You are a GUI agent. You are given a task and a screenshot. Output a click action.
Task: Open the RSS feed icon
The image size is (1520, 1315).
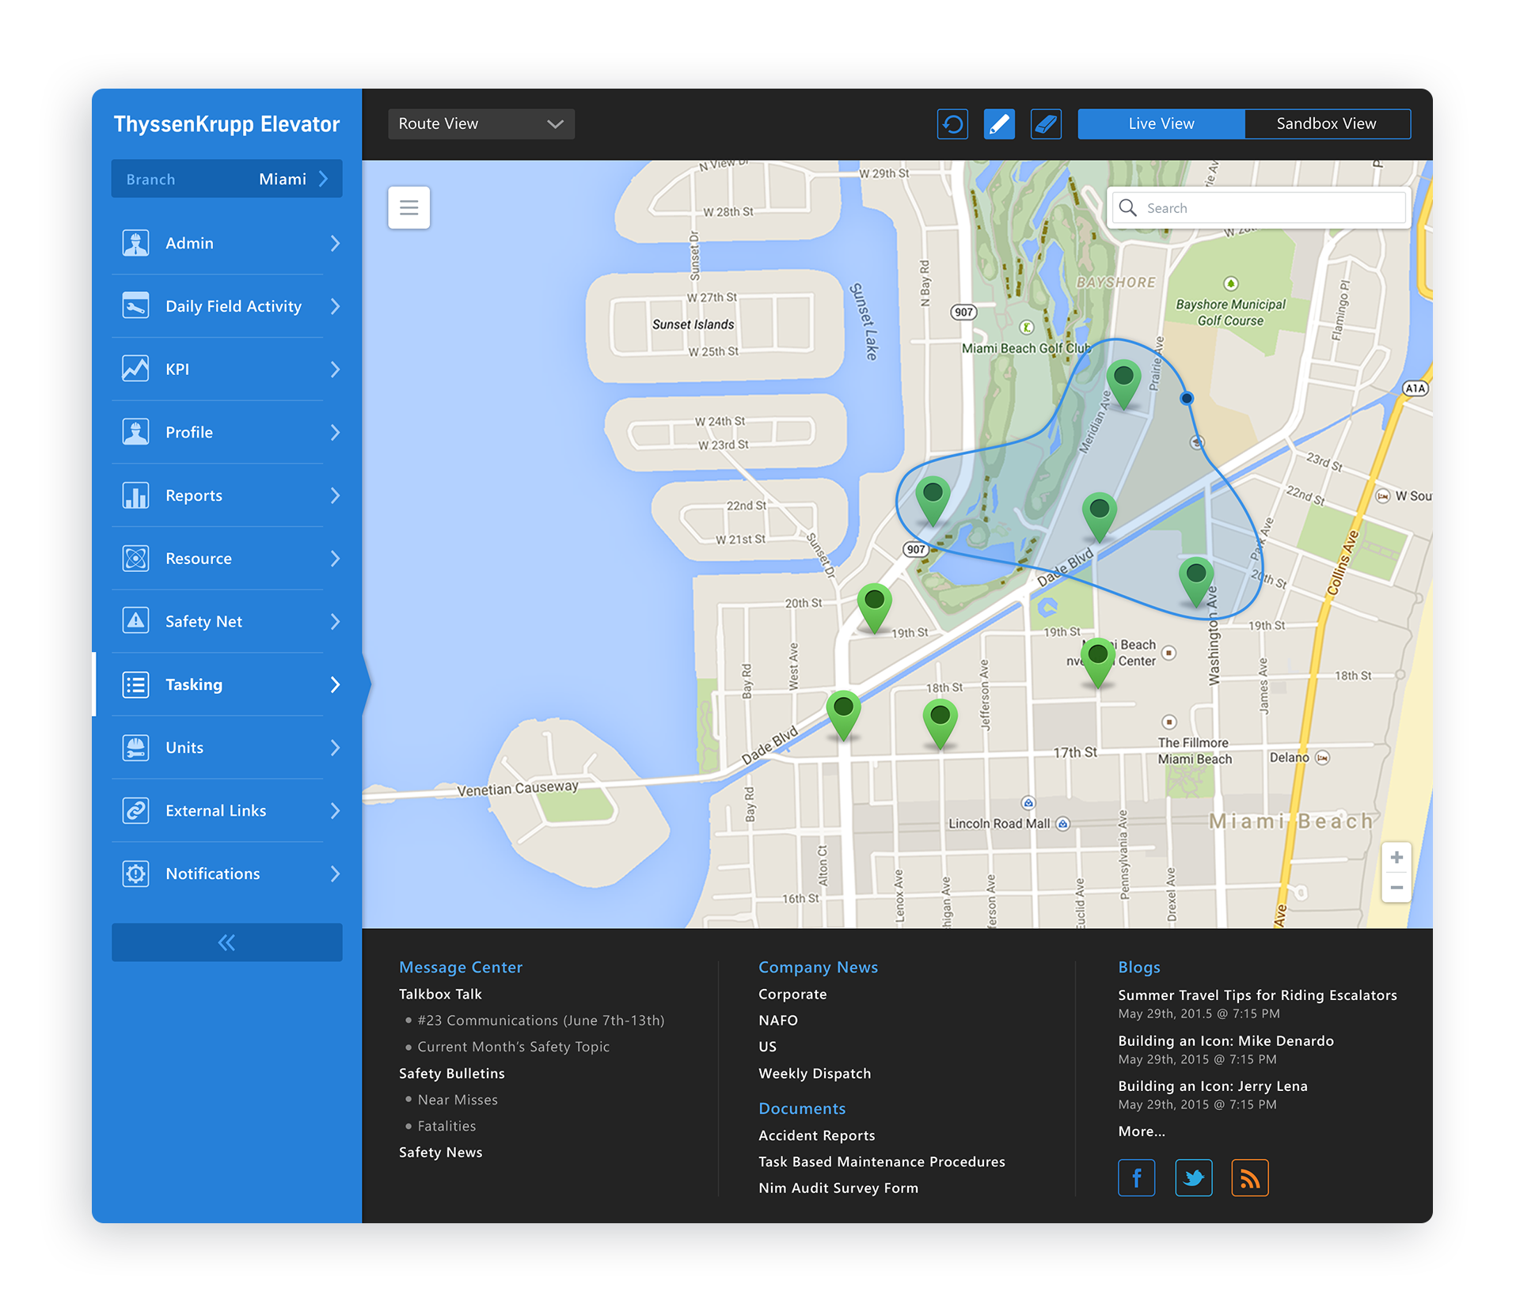[x=1250, y=1177]
